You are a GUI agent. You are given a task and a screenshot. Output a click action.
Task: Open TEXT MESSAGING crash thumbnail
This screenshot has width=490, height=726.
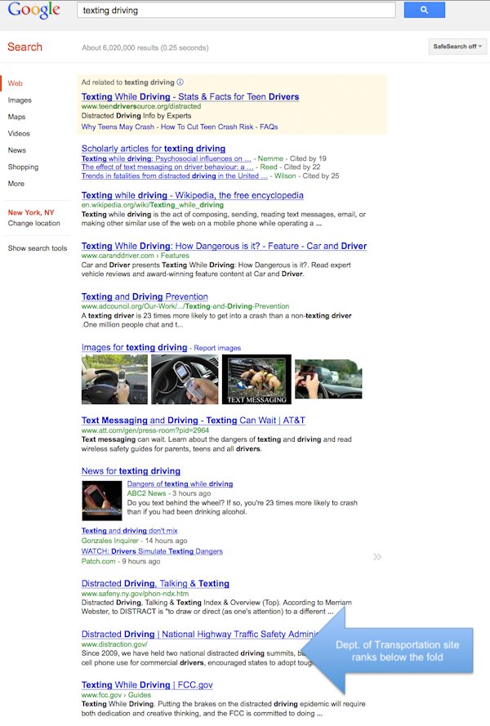tap(256, 379)
